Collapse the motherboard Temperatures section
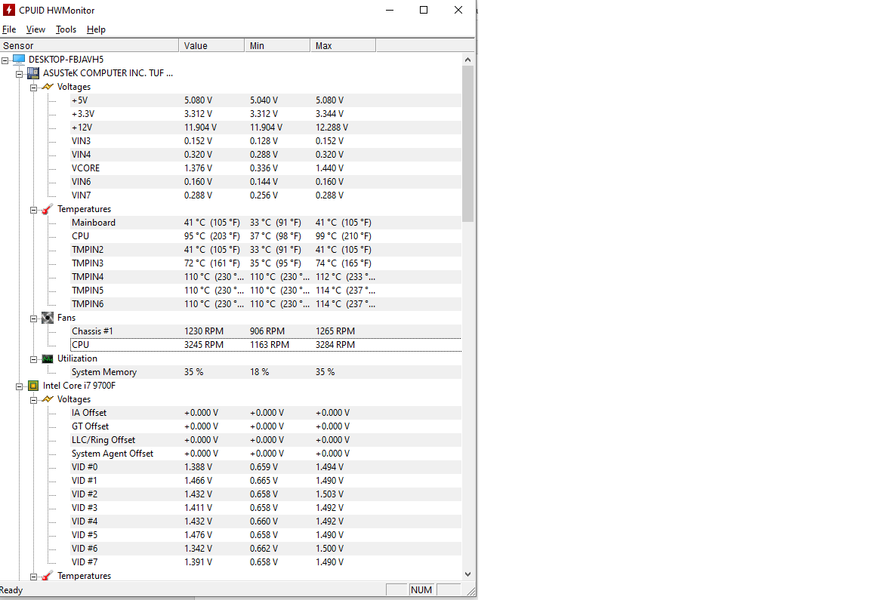Image resolution: width=870 pixels, height=600 pixels. [34, 210]
